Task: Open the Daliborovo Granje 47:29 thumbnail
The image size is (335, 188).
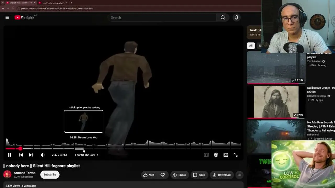Action: [x=276, y=102]
